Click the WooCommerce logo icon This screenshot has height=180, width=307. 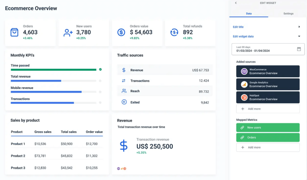tap(244, 71)
